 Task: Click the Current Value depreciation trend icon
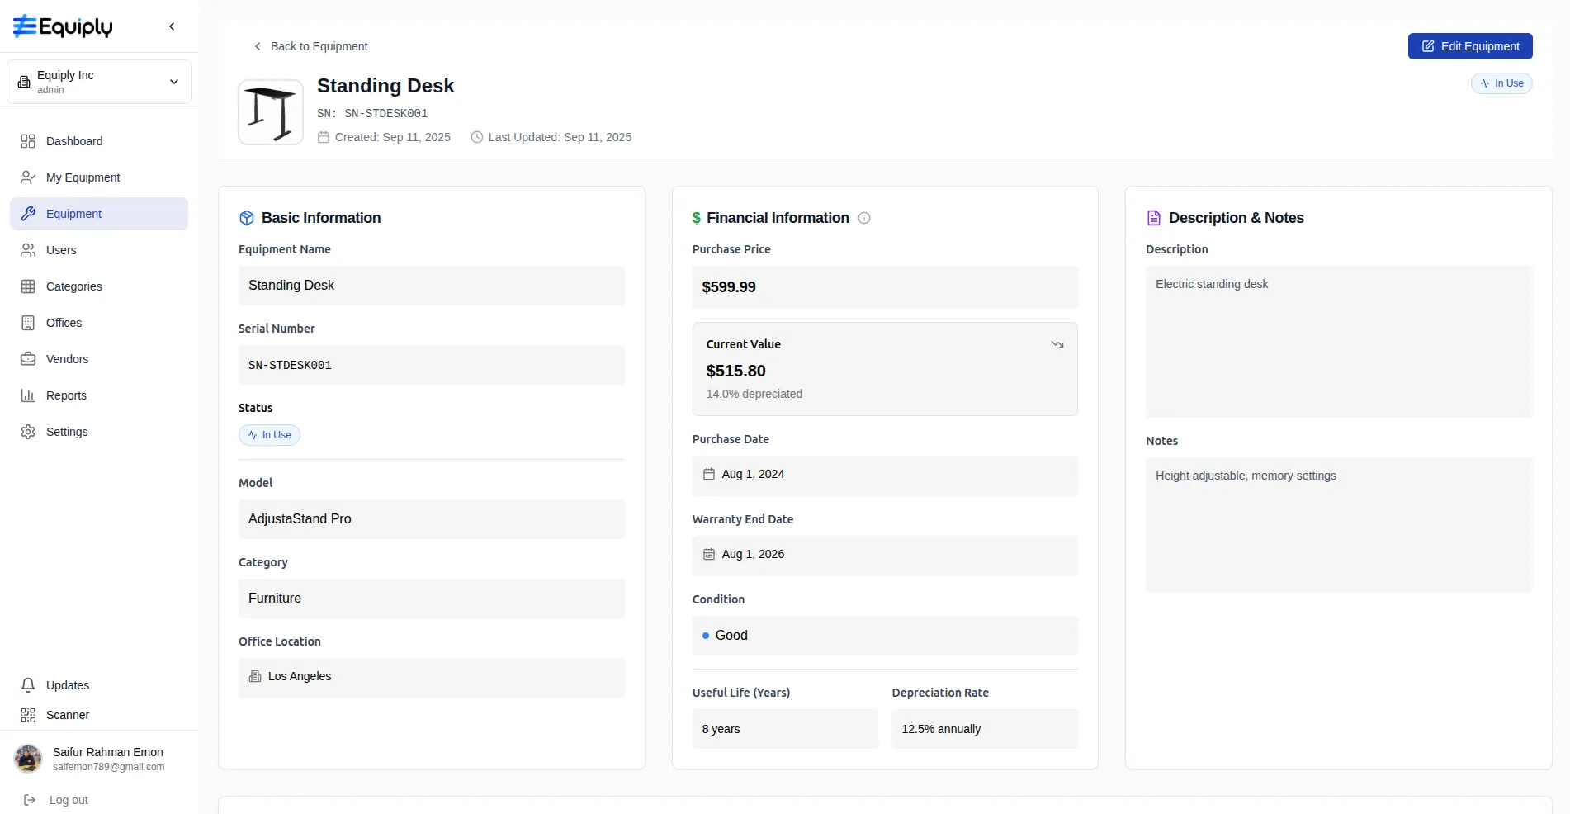click(1057, 344)
